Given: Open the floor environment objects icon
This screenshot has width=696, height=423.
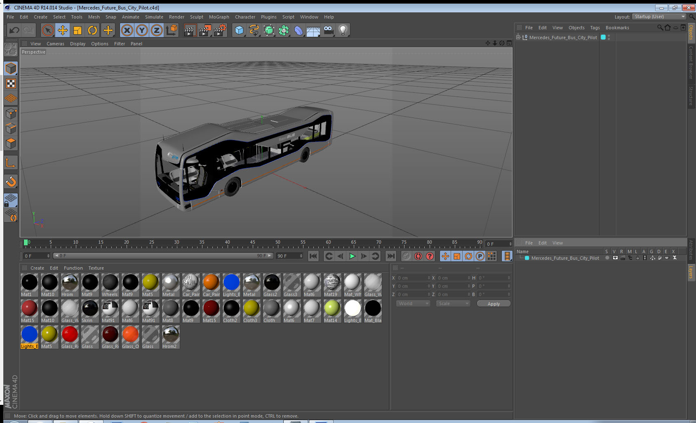Looking at the screenshot, I should click(313, 30).
